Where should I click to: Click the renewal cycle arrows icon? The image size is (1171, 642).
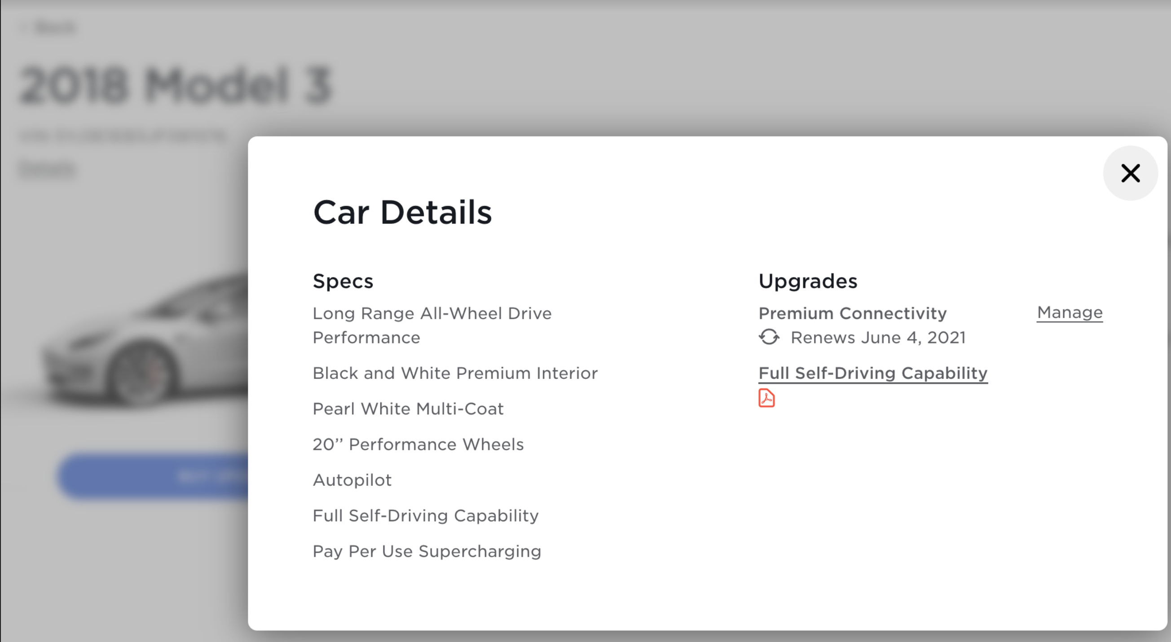click(769, 337)
